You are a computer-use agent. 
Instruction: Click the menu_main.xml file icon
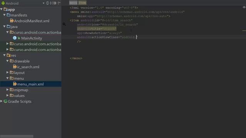point(15,84)
